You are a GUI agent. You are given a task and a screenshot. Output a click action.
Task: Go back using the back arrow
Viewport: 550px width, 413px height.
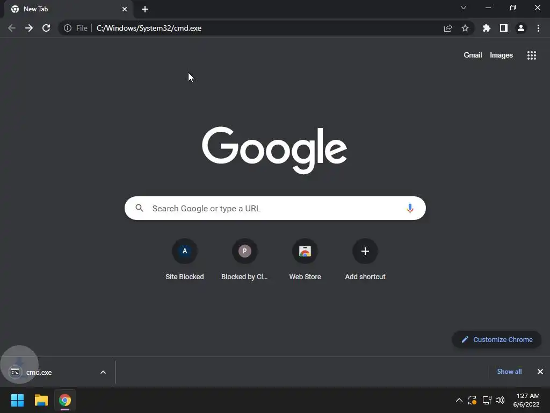point(12,28)
